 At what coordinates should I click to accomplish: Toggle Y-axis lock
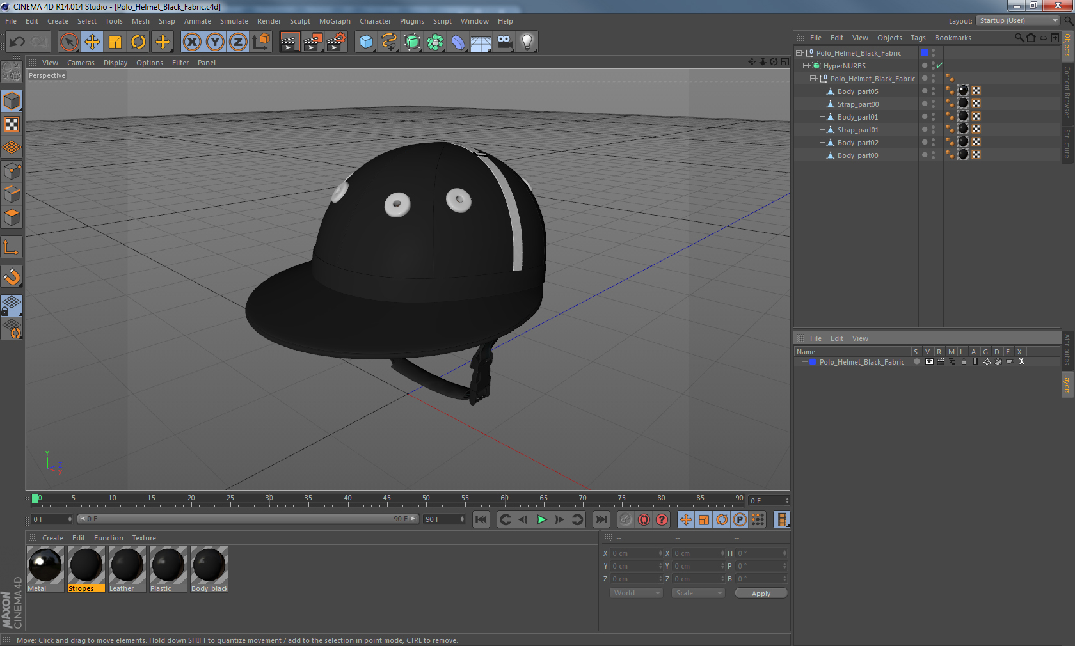pos(215,42)
